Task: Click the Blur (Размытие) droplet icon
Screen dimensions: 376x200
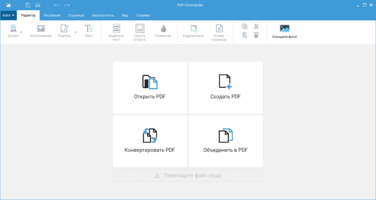Action: (x=163, y=29)
